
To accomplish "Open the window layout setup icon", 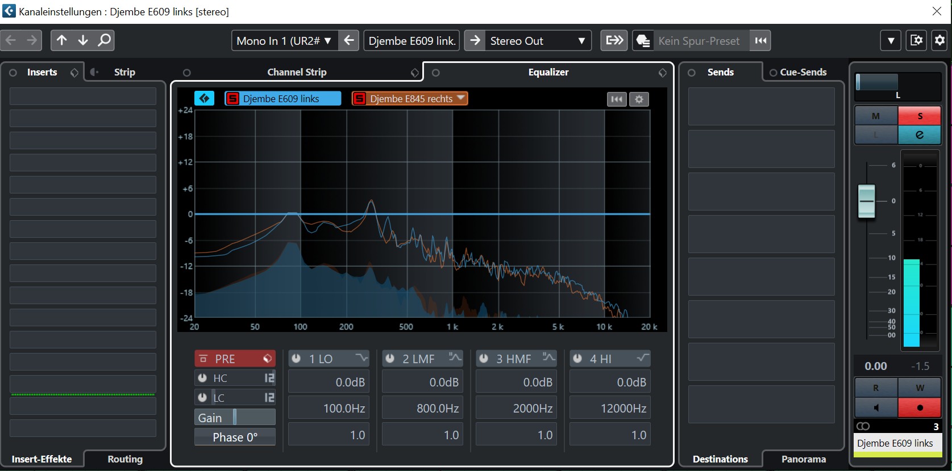I will (916, 40).
